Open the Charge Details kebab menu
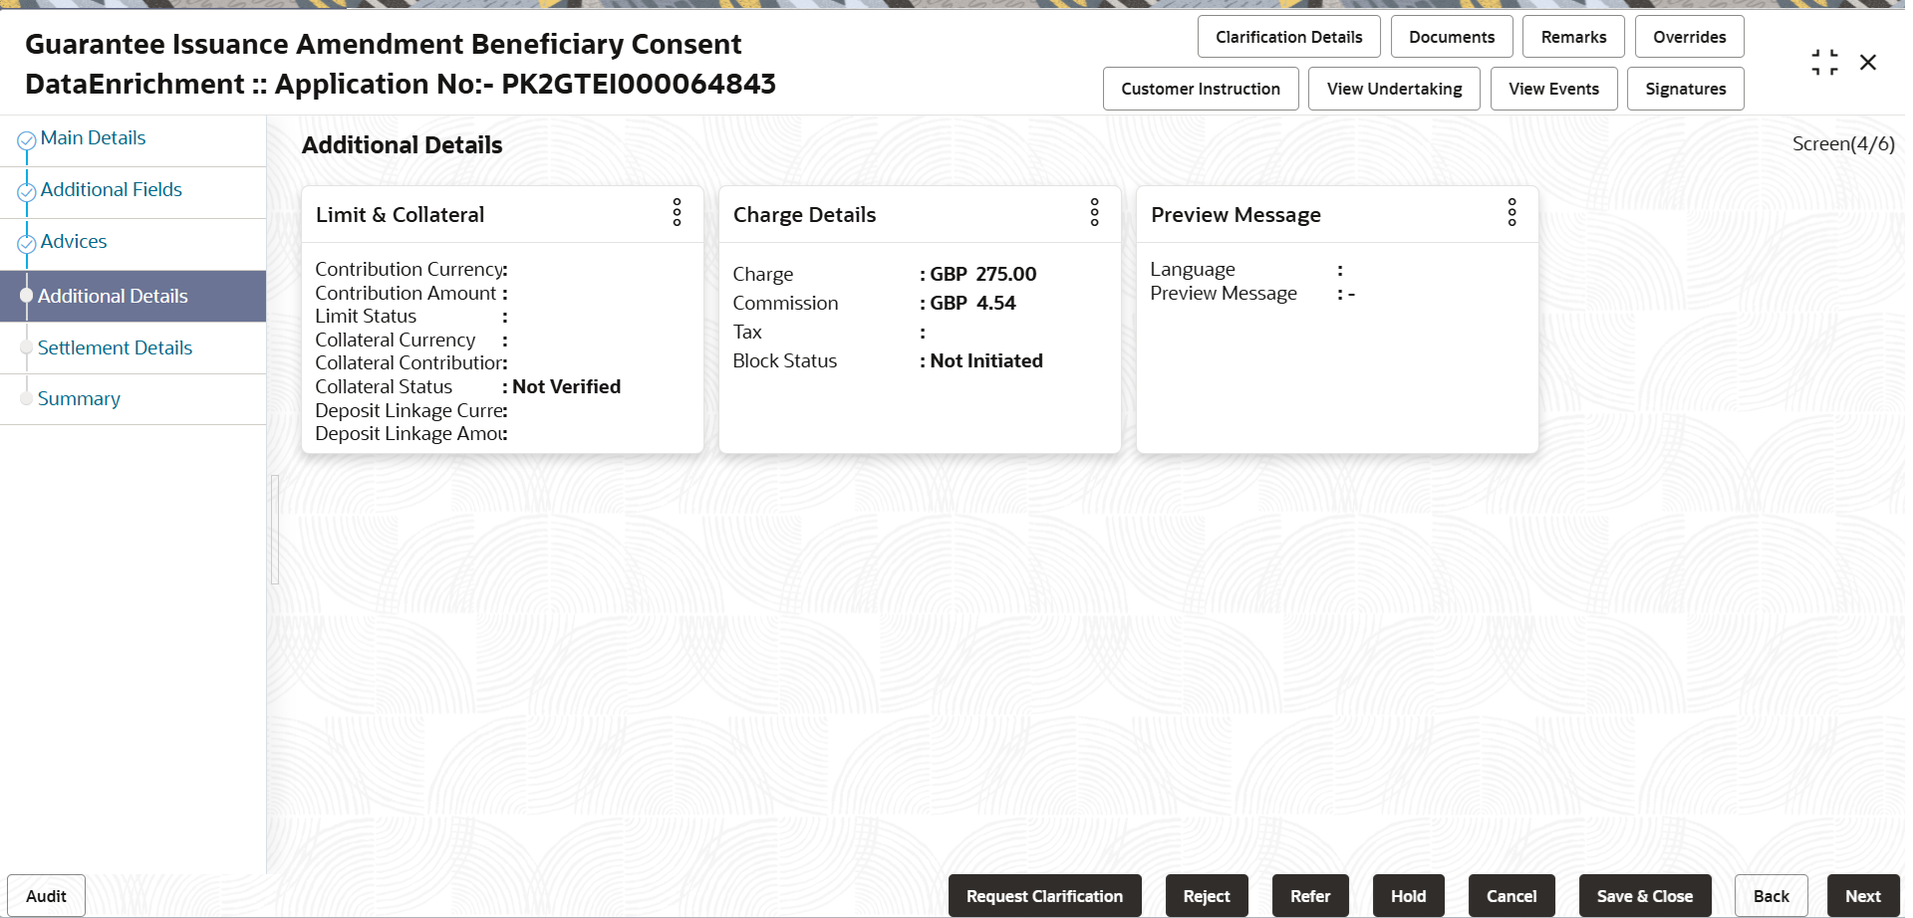The width and height of the screenshot is (1913, 918). pyautogui.click(x=1094, y=212)
